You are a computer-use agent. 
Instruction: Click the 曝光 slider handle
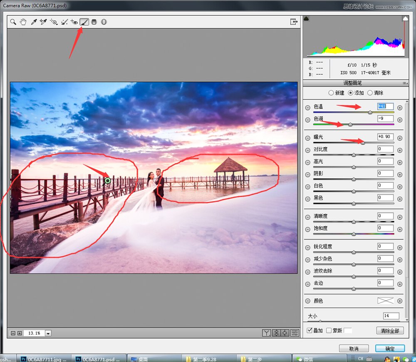(363, 143)
